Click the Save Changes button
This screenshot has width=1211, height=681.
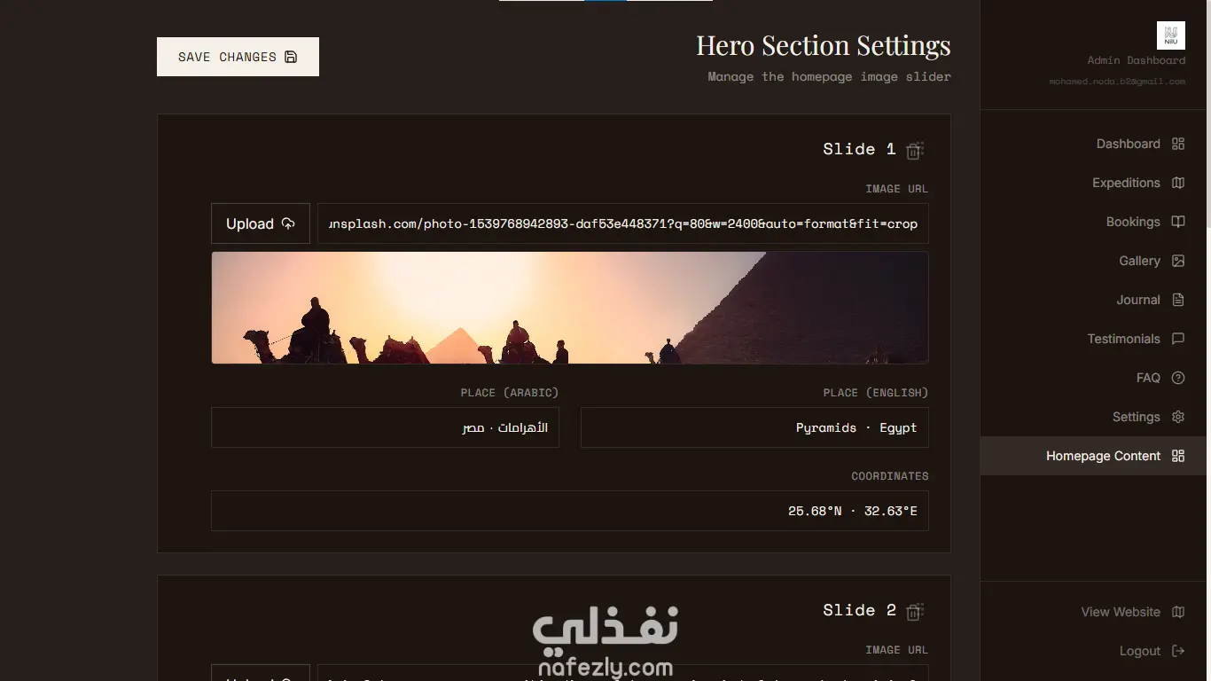tap(238, 57)
